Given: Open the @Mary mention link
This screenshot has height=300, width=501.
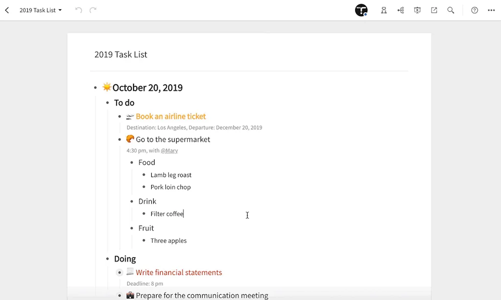Looking at the screenshot, I should [169, 150].
